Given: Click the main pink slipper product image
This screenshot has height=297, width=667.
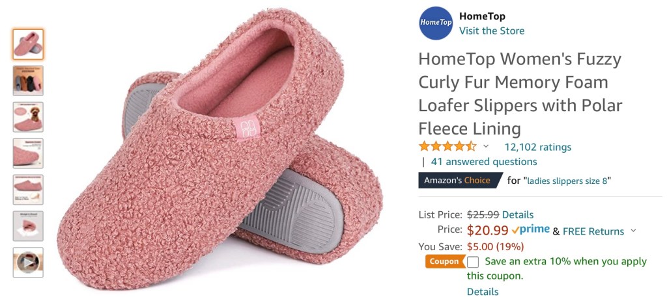Looking at the screenshot, I should click(219, 148).
